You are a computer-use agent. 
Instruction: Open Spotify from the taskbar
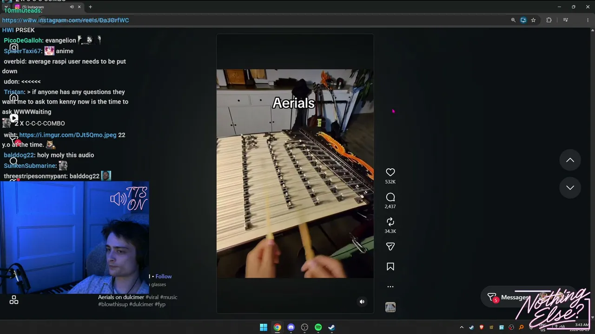[318, 328]
